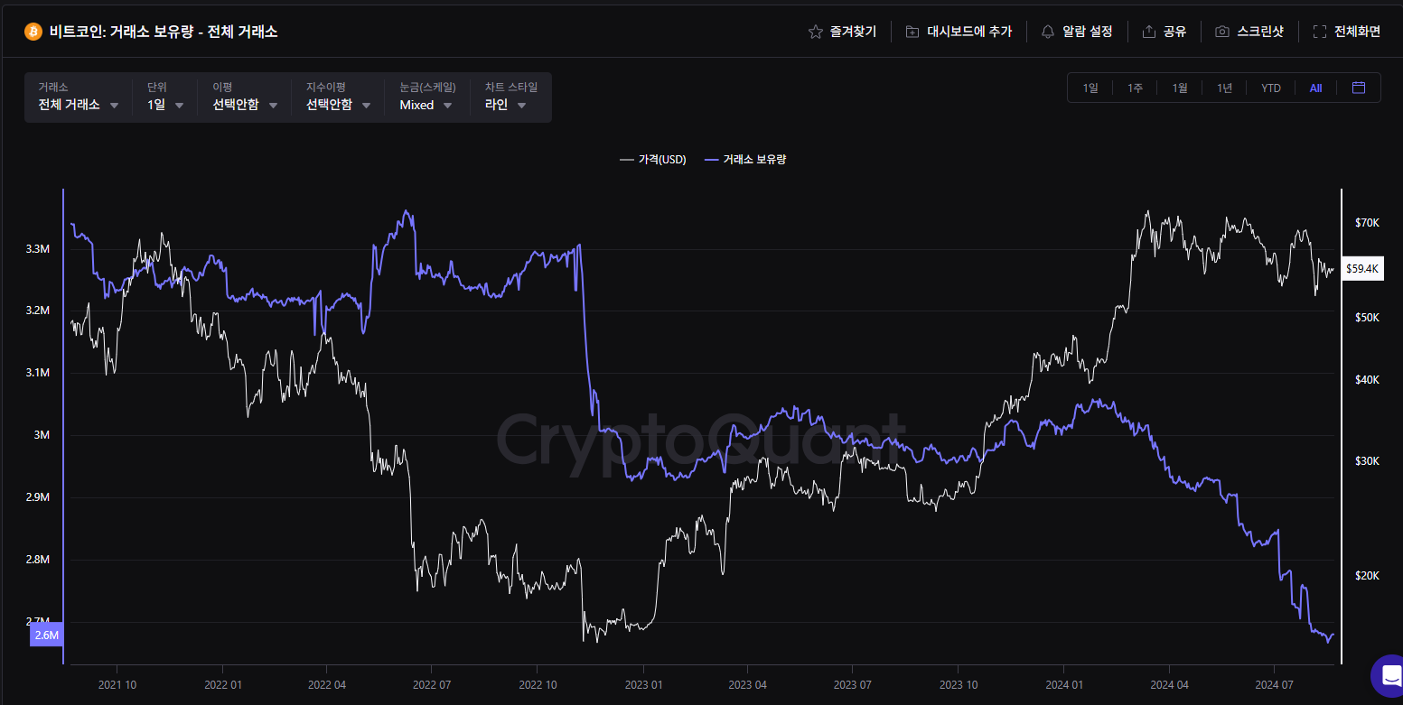Click the 2.9M left axis label

[x=38, y=497]
